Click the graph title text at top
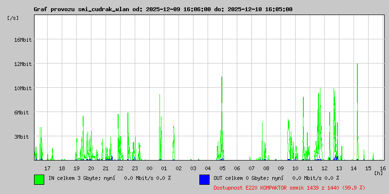The image size is (389, 194). [163, 9]
